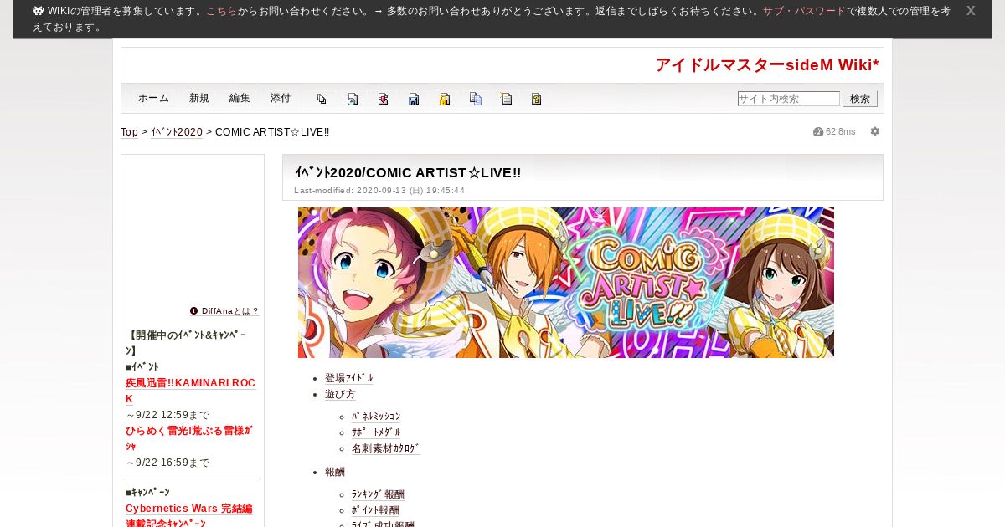Open the help icon with question mark
The height and width of the screenshot is (527, 1005).
pos(536,99)
